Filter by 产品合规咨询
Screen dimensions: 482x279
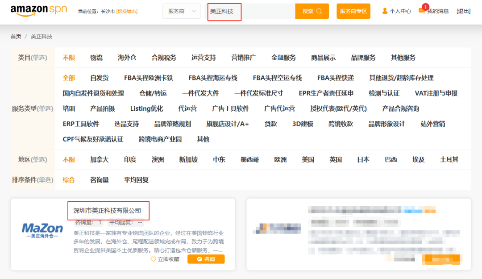click(x=400, y=108)
